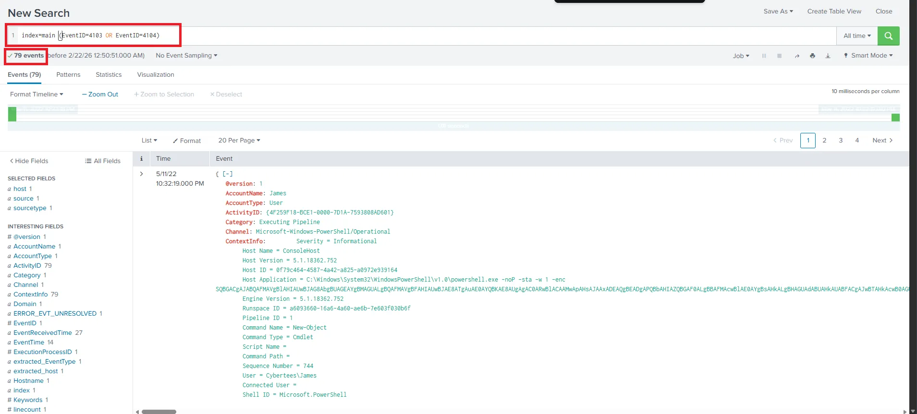This screenshot has height=414, width=917.
Task: Click the Format button above results
Action: 187,141
